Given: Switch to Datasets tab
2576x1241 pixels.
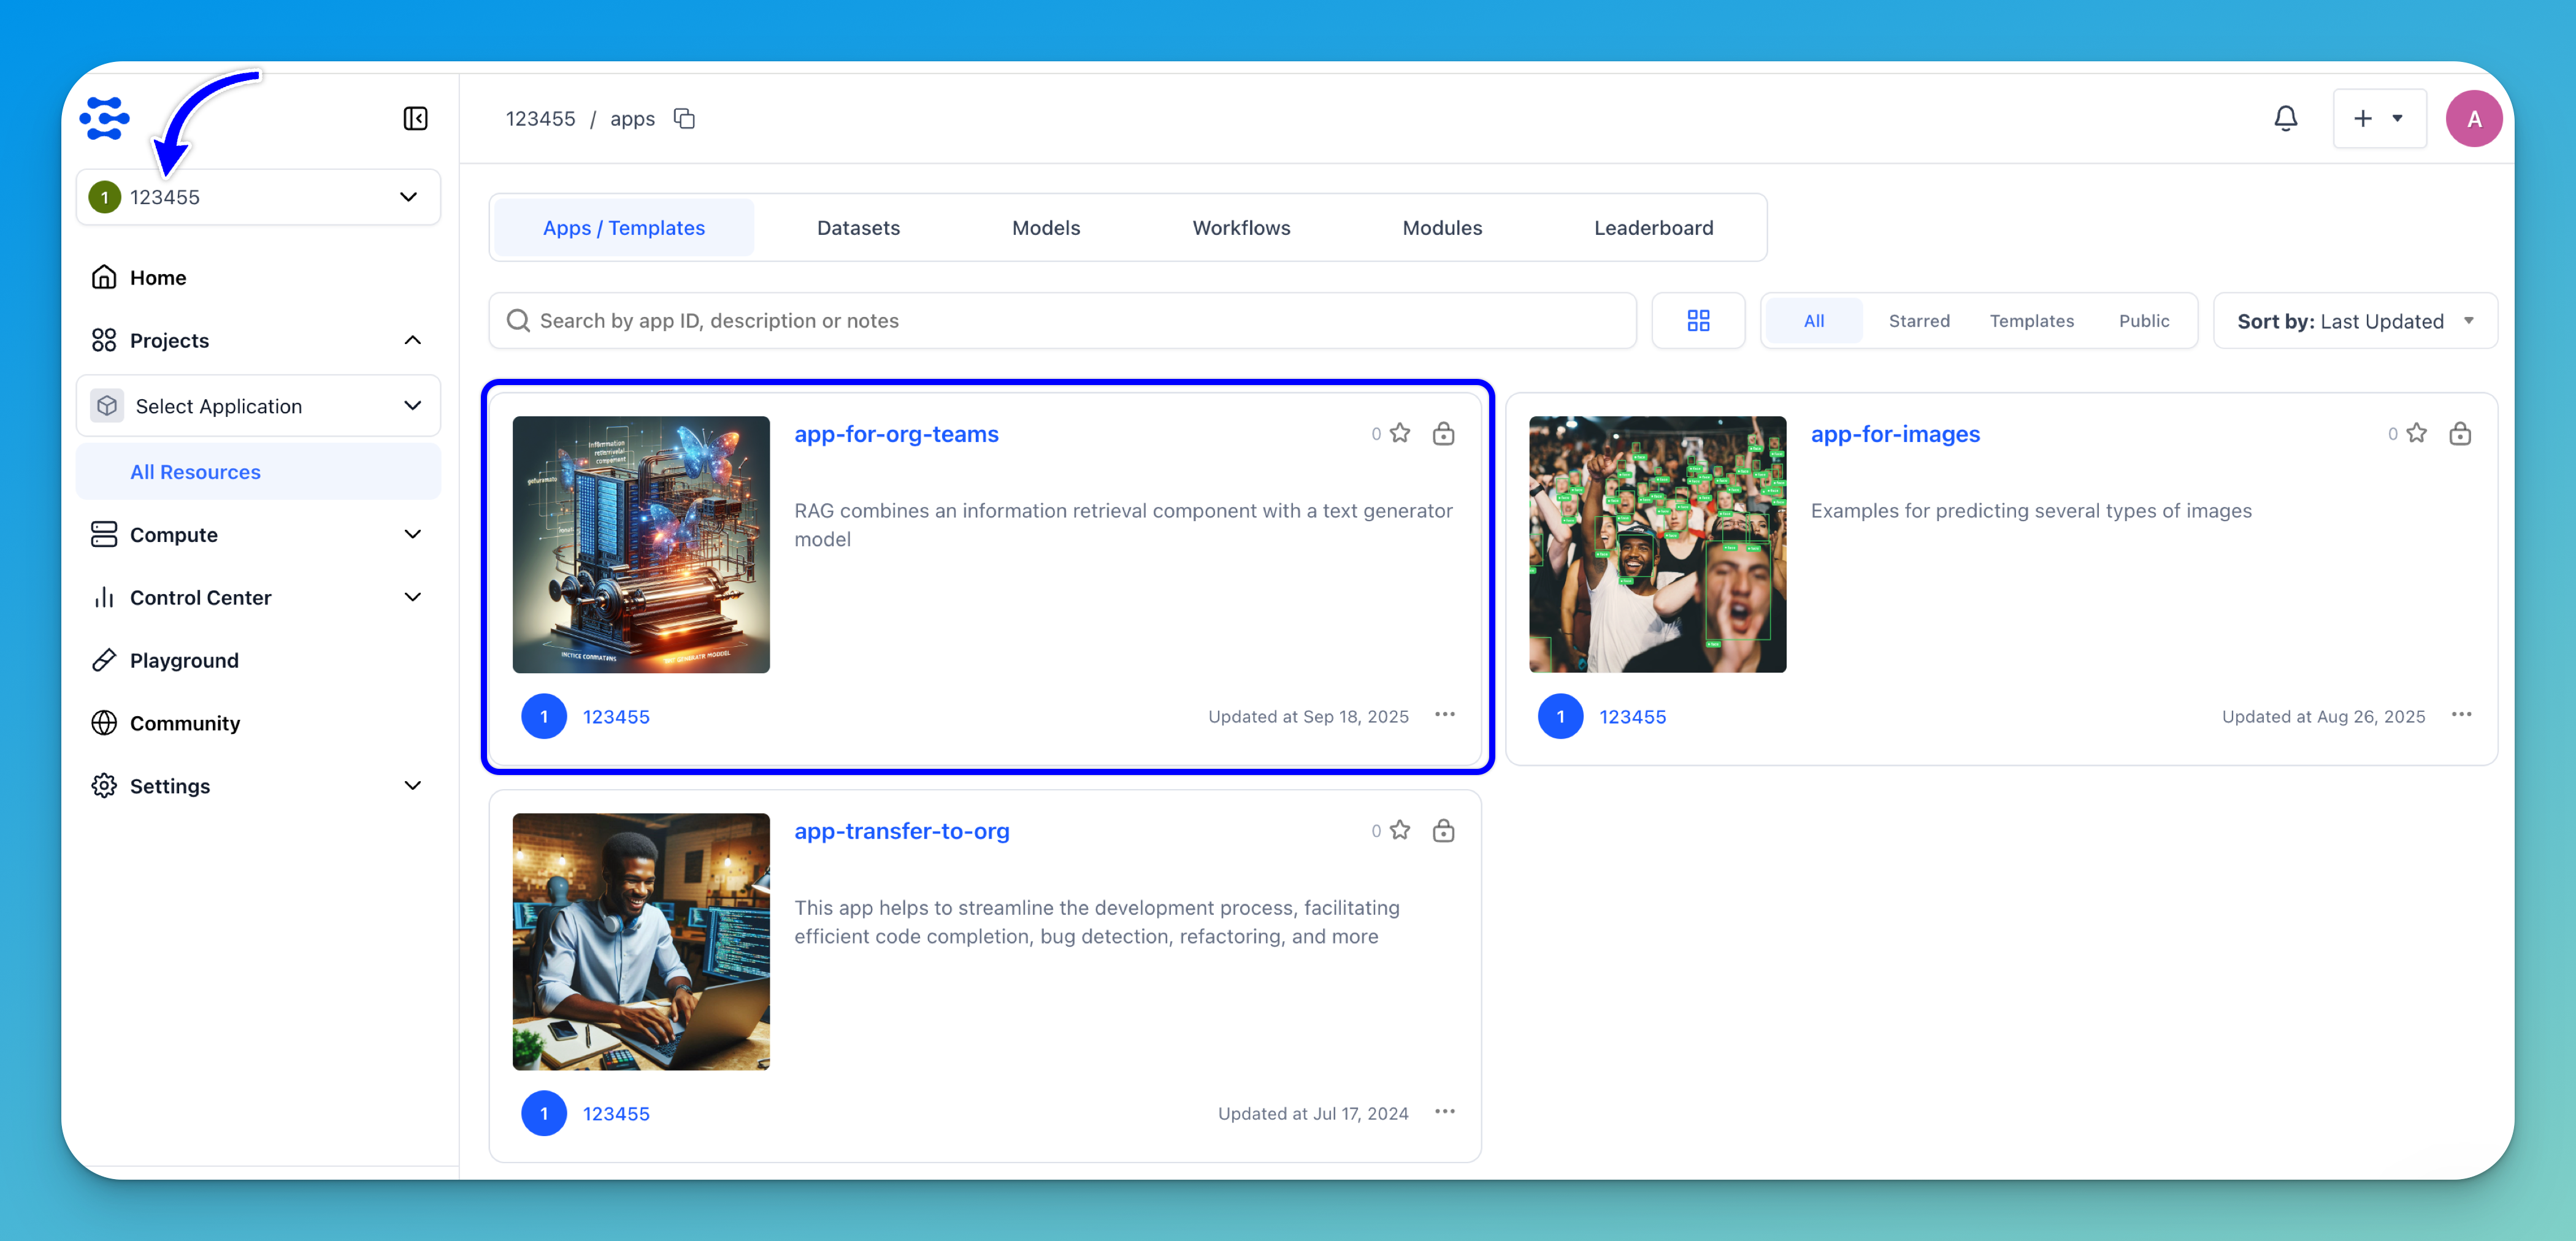Looking at the screenshot, I should click(x=858, y=228).
